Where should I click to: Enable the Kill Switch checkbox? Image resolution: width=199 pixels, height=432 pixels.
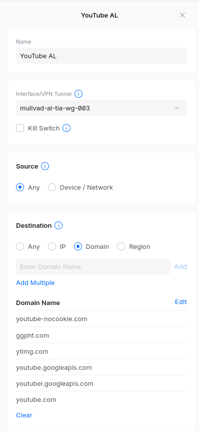(x=20, y=128)
